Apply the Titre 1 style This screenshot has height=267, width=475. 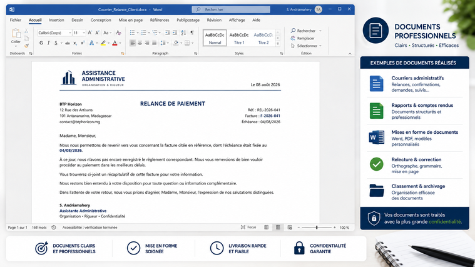(239, 38)
